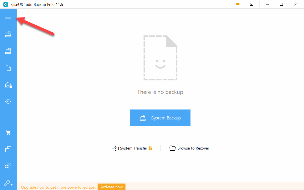
Task: Open Mail Backup icon in sidebar
Action: (x=8, y=85)
